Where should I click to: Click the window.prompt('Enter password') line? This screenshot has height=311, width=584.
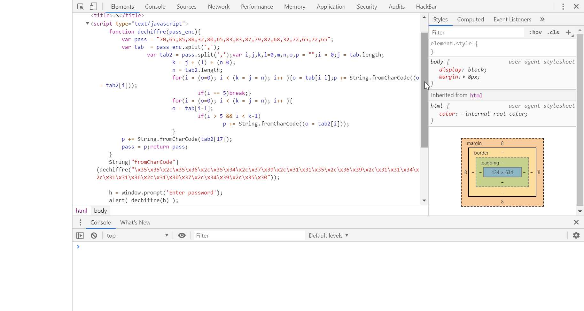(166, 193)
